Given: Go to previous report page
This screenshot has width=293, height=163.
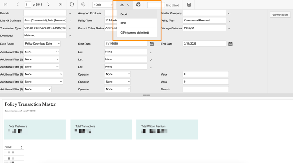Looking at the screenshot, I should tap(17, 4).
